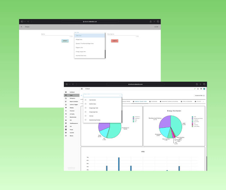Open user avatar in Enture header
The height and width of the screenshot is (190, 226).
(x=204, y=89)
